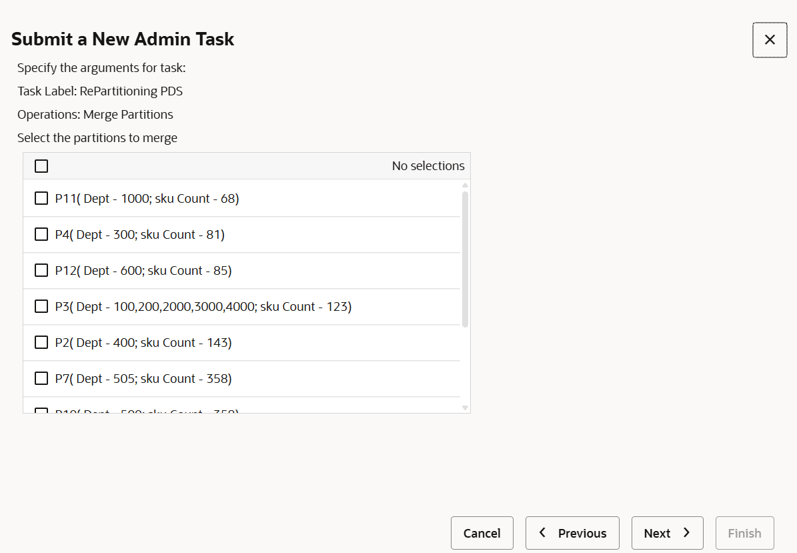Check the P2 Dept 400 checkbox

pyautogui.click(x=41, y=342)
